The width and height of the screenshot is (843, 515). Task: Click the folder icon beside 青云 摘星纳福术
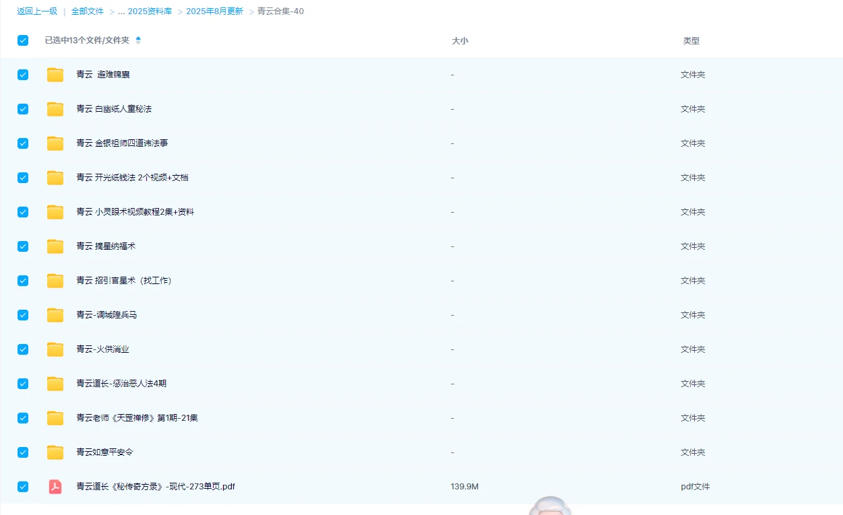point(55,246)
